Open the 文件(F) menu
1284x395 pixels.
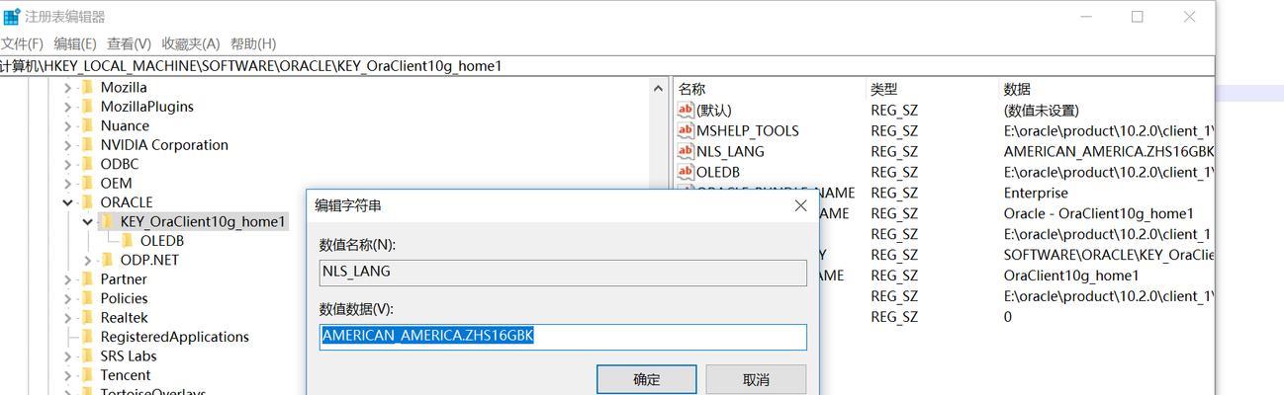(22, 43)
